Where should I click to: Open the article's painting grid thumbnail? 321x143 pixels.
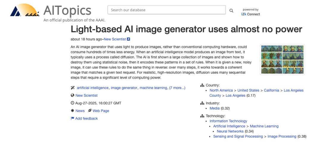click(282, 59)
